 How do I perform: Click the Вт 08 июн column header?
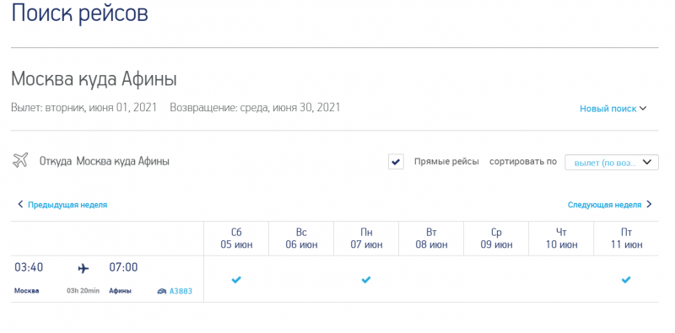(431, 239)
